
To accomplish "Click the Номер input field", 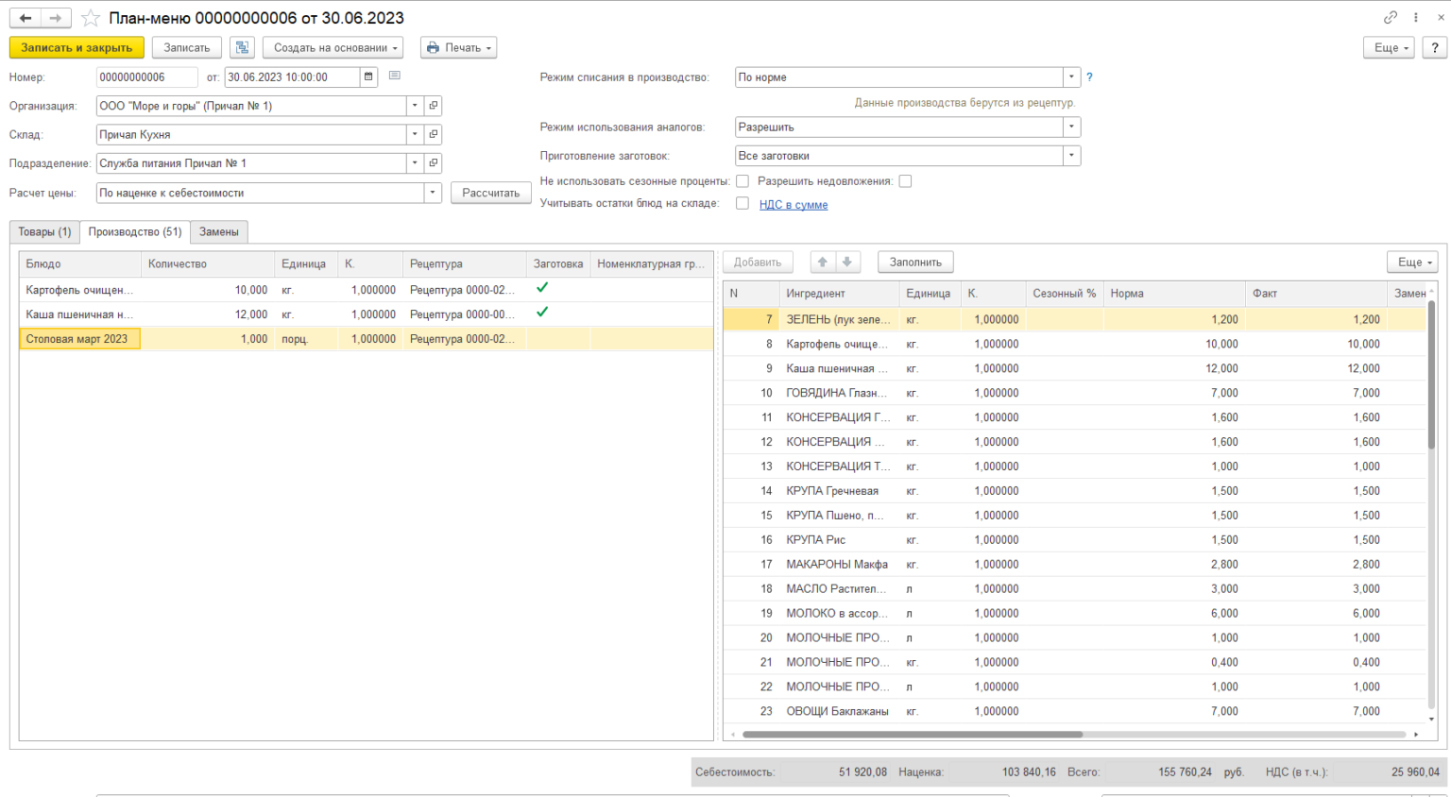I will pyautogui.click(x=147, y=77).
